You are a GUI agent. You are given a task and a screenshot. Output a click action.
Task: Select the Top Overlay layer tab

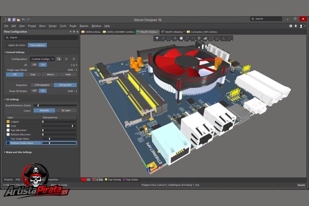(x=113, y=180)
